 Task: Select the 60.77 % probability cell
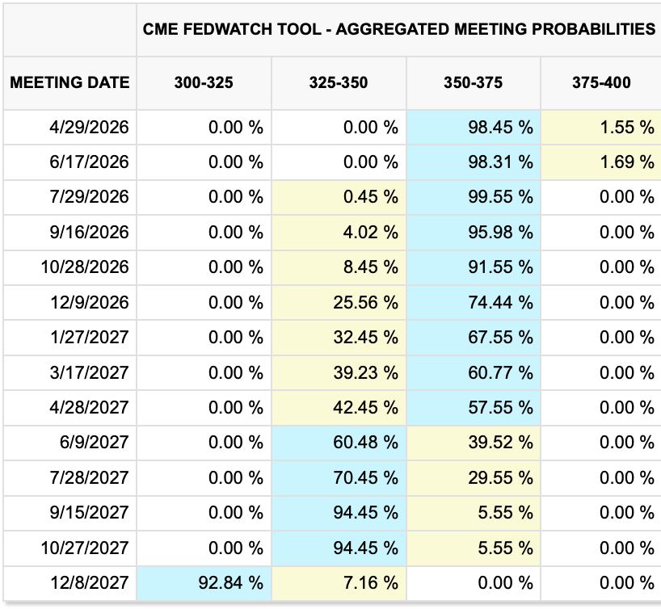click(502, 372)
